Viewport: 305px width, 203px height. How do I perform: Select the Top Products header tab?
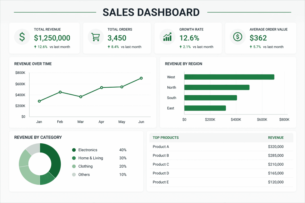coord(166,138)
